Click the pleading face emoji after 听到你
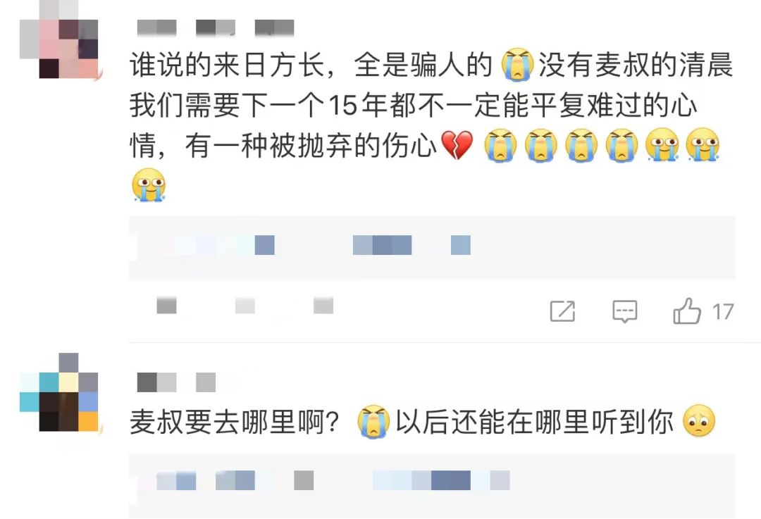Image resolution: width=761 pixels, height=519 pixels. tap(699, 420)
